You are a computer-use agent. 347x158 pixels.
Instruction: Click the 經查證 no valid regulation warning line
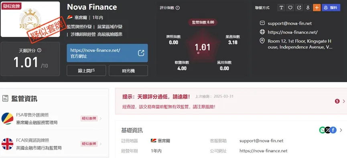click(169, 107)
